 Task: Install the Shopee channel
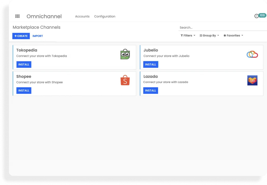pos(24,91)
